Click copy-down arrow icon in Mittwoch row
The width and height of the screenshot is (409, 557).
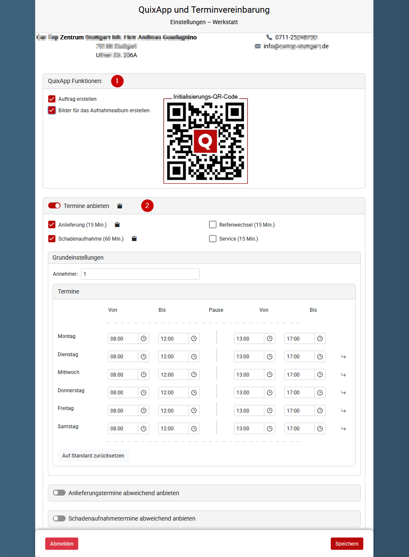point(343,375)
